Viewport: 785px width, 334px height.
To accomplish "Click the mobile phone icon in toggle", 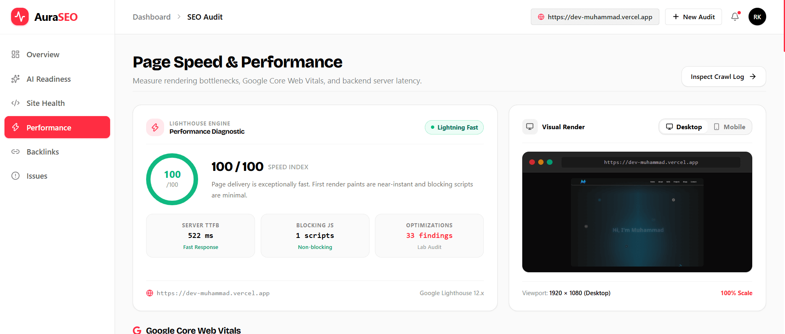I will tap(717, 127).
